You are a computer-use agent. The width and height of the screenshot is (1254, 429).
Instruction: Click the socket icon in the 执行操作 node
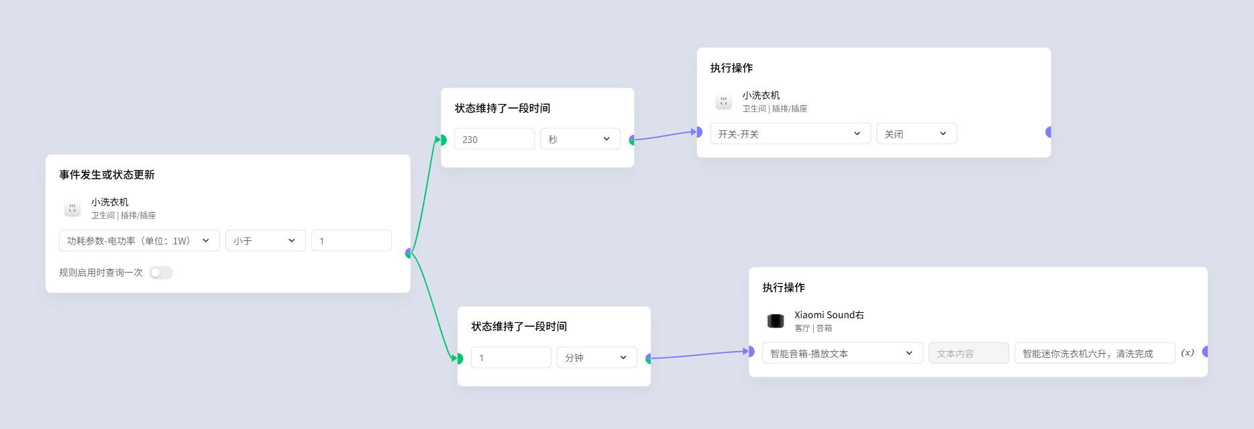(x=723, y=102)
